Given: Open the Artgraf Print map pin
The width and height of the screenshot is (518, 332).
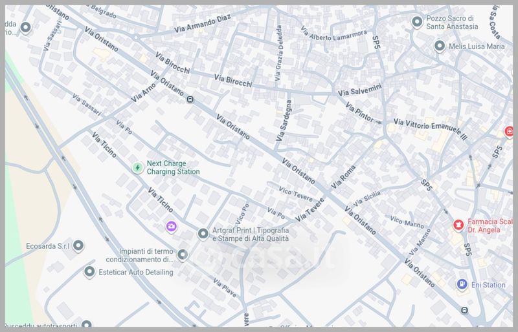Looking at the screenshot, I should (203, 234).
